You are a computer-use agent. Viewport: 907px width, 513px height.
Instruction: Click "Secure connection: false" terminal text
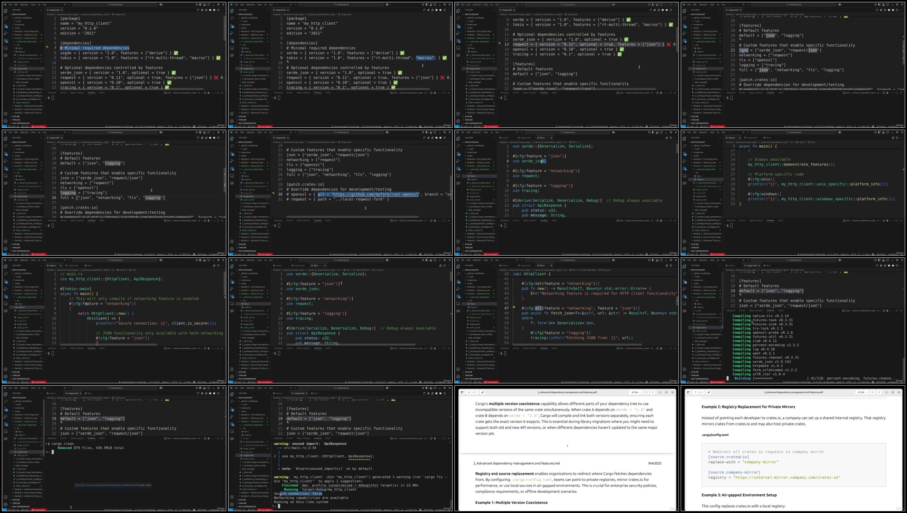[x=298, y=494]
